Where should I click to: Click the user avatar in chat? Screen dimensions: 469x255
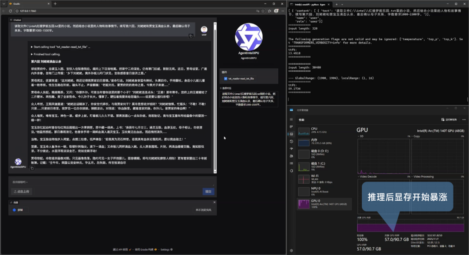tap(204, 30)
